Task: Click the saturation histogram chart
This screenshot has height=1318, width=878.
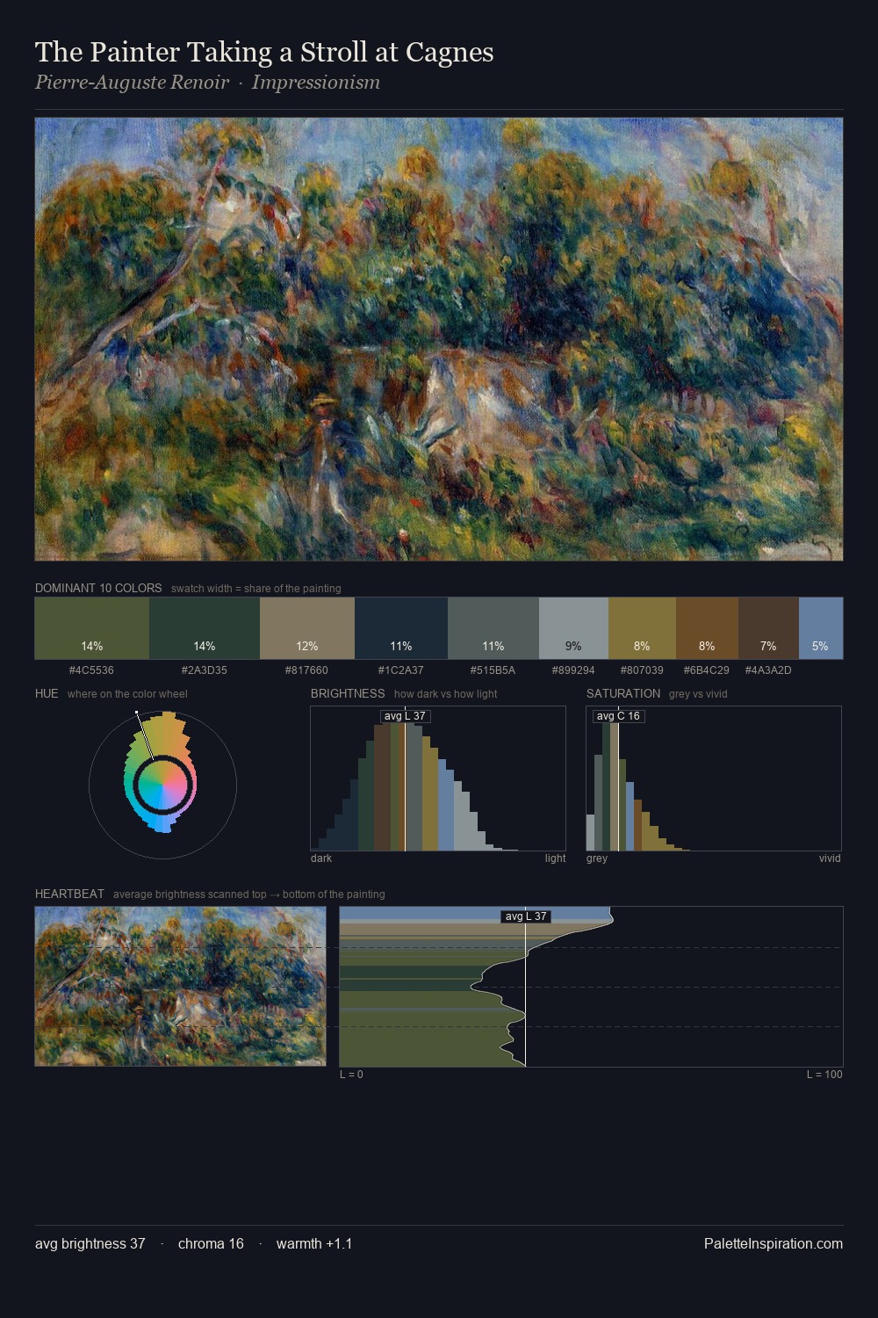Action: [x=714, y=778]
